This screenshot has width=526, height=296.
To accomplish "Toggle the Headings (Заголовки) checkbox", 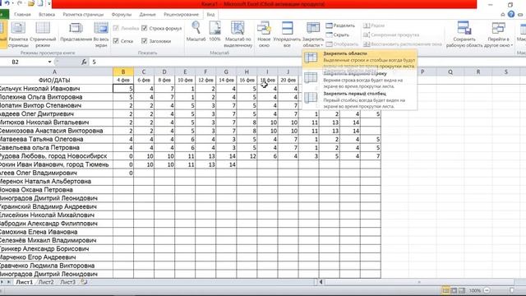I will point(145,41).
